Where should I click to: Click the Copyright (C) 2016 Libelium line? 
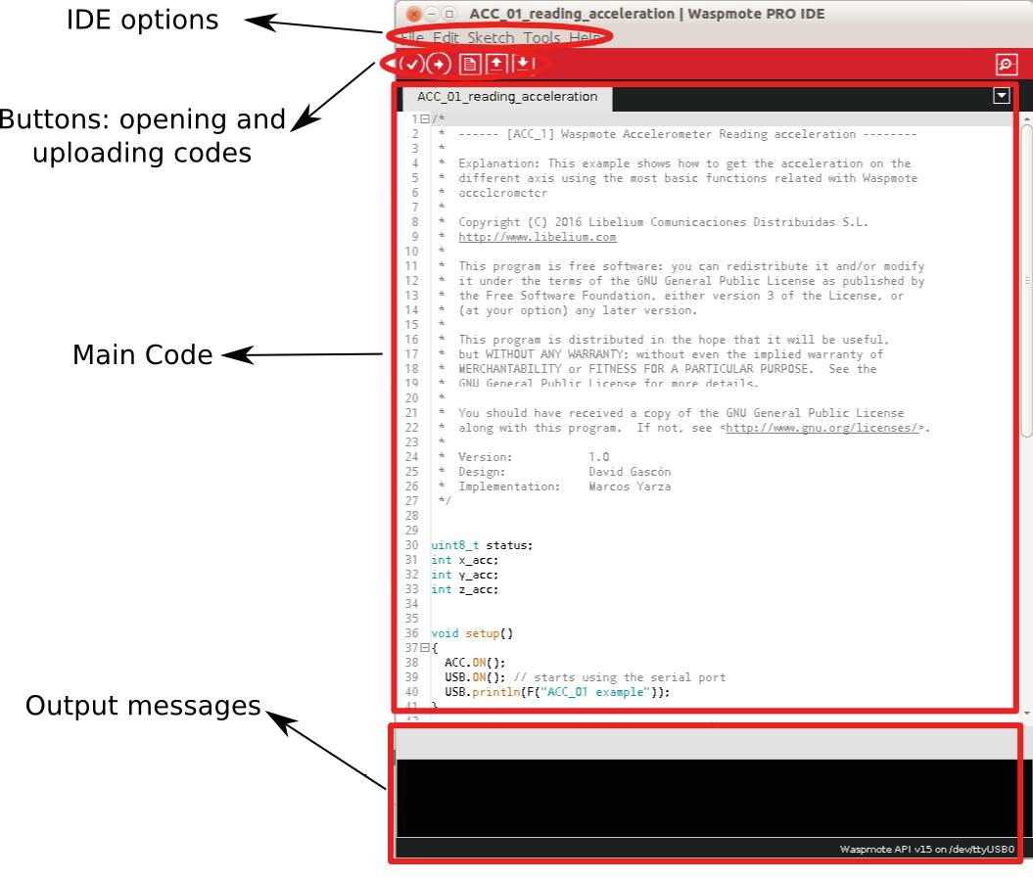point(664,222)
